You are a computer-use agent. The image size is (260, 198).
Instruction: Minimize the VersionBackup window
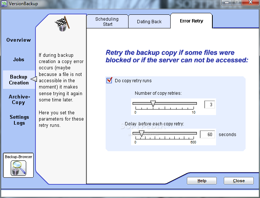[227, 2]
